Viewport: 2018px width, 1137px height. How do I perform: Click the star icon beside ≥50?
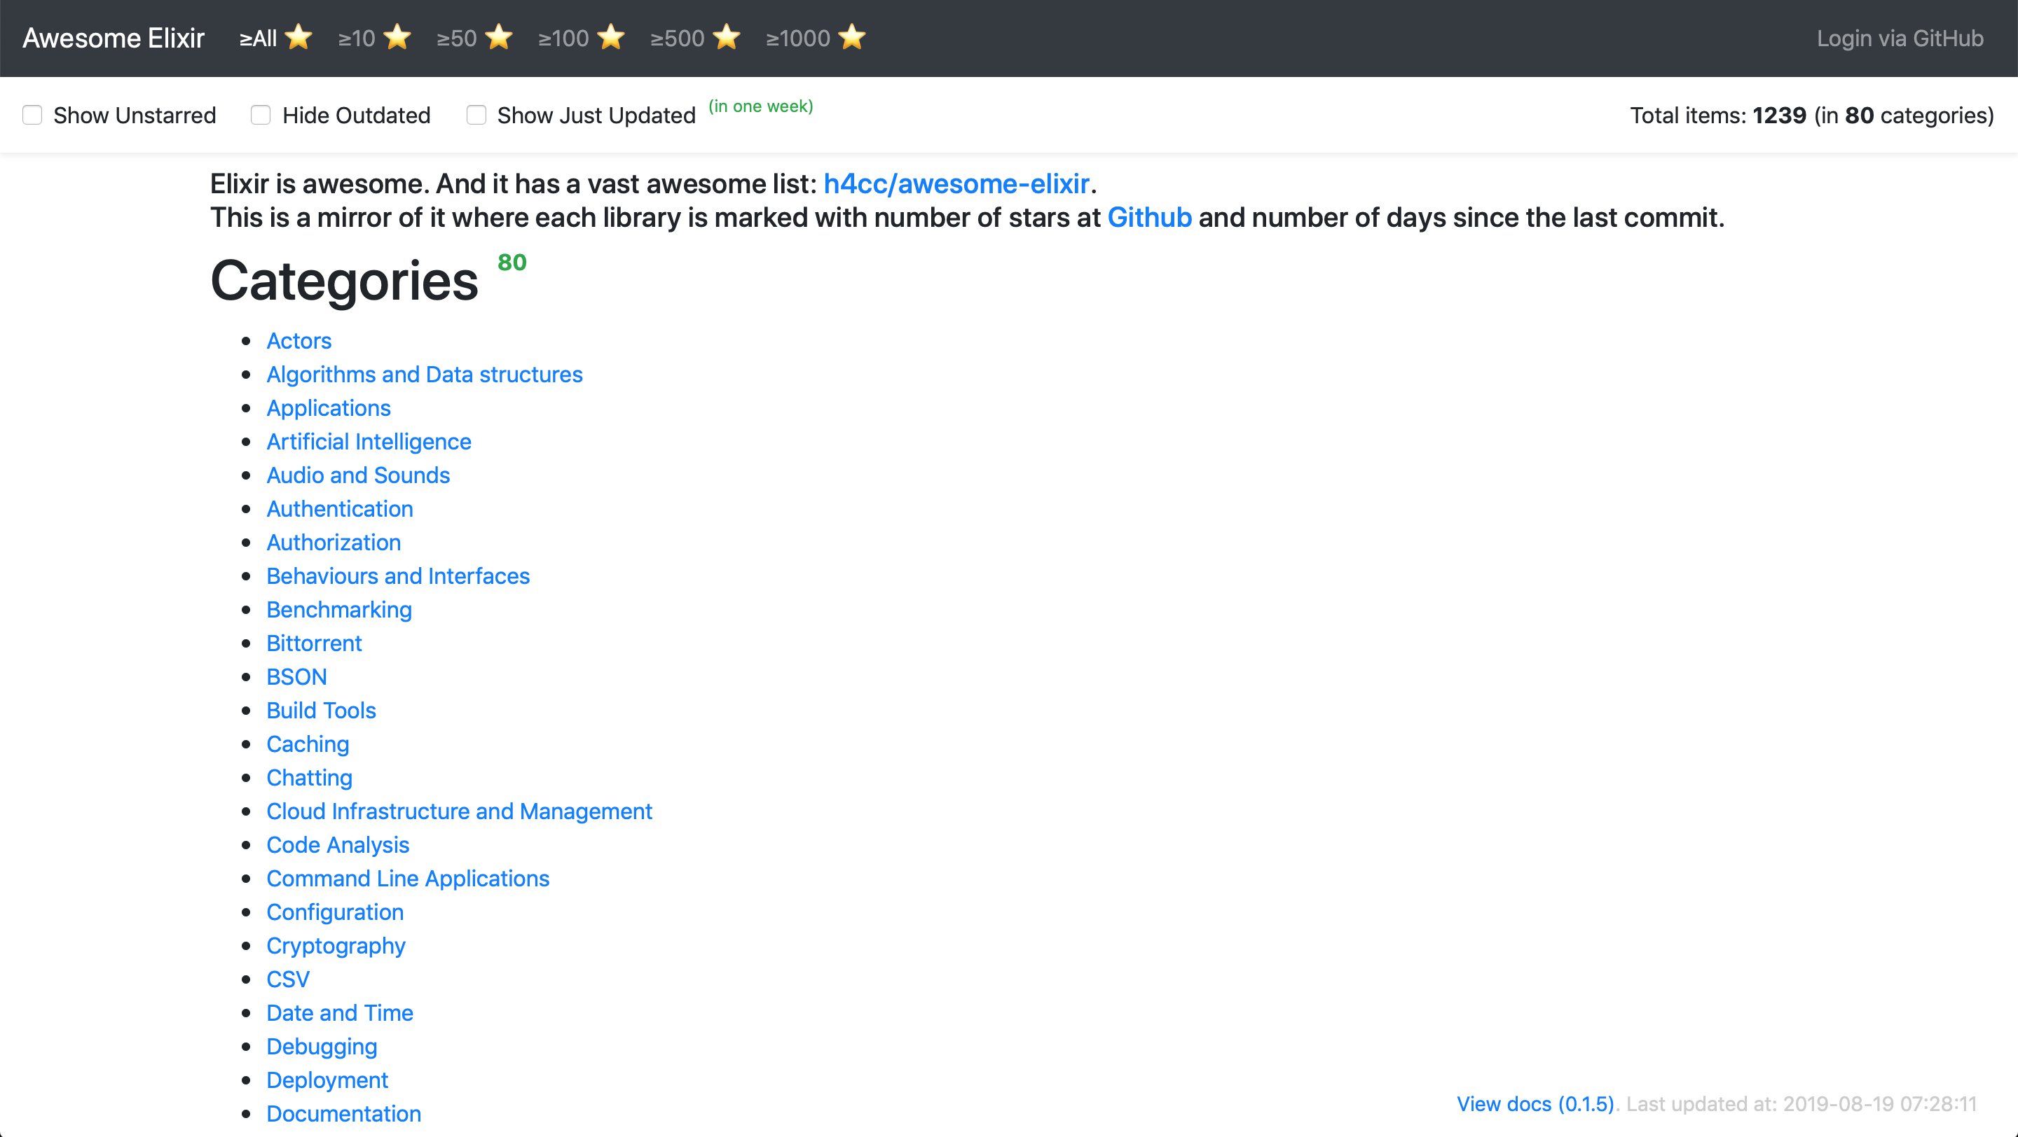[x=499, y=37]
